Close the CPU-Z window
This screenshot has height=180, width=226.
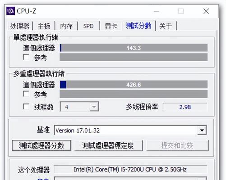point(206,11)
